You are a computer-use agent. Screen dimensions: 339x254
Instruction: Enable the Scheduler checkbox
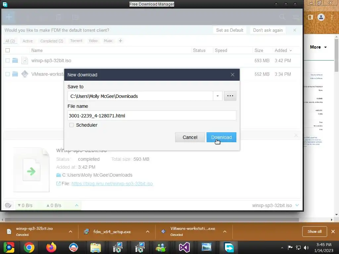[x=72, y=125]
